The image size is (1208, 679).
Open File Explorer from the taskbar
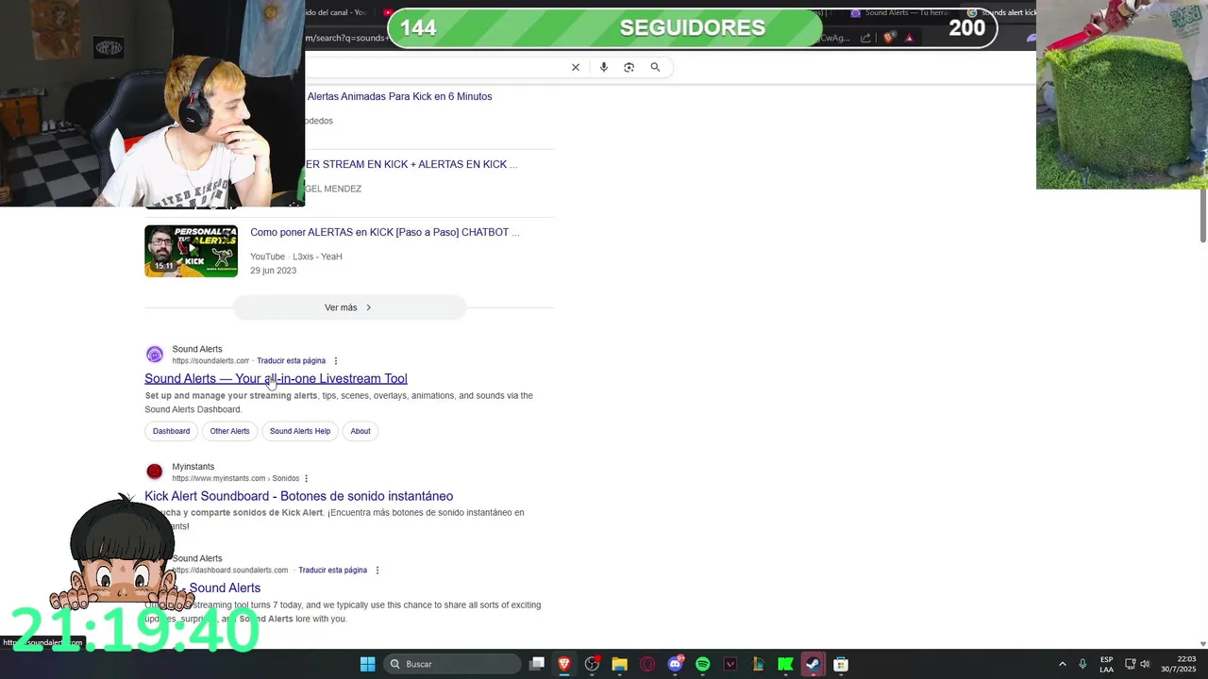619,664
